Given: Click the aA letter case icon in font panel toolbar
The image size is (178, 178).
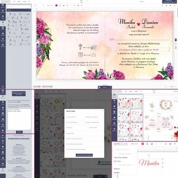Looking at the screenshot, I should 152,144.
